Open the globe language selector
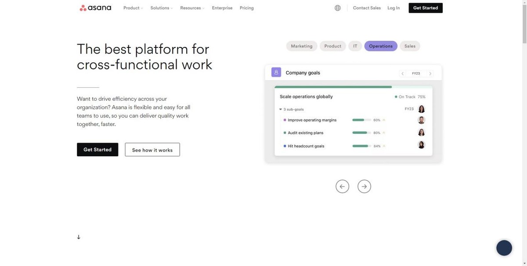This screenshot has height=266, width=527. tap(337, 8)
